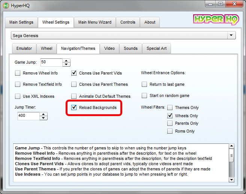The width and height of the screenshot is (246, 194).
Task: Open the About tab
Action: [x=150, y=22]
